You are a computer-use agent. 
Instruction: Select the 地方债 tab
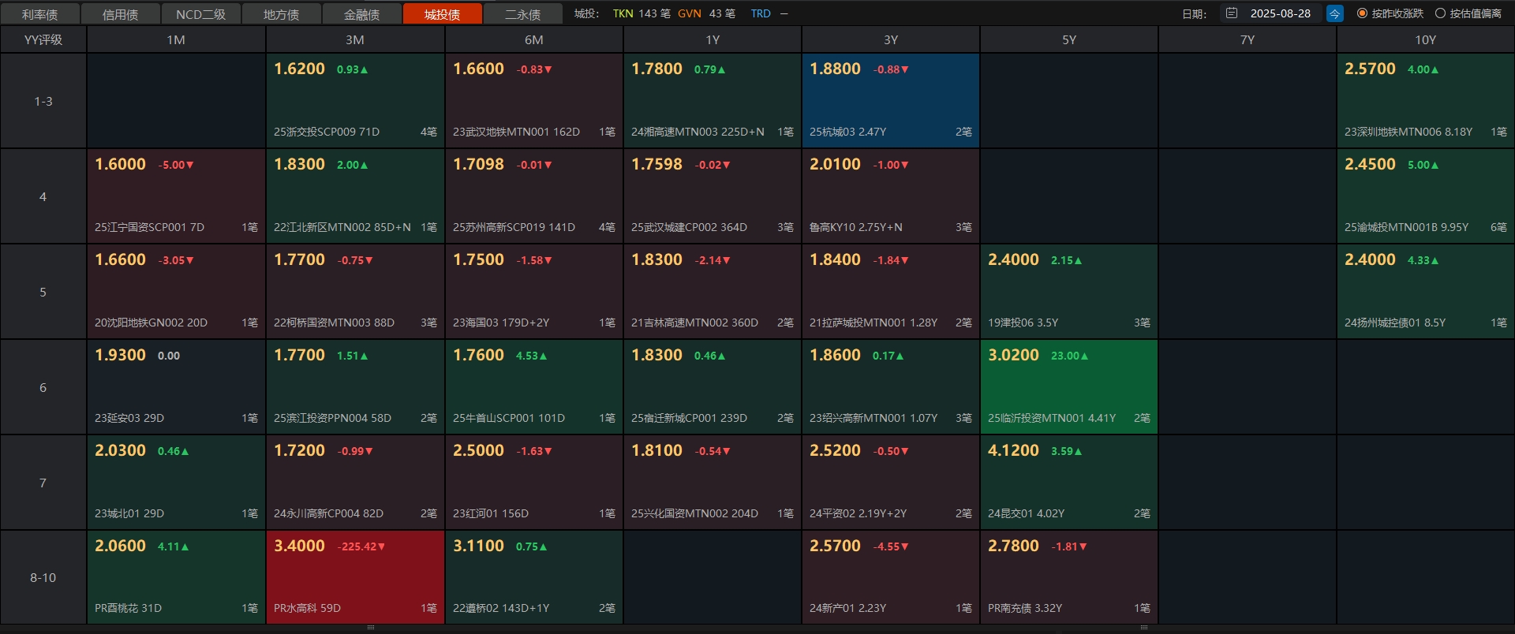pos(282,14)
